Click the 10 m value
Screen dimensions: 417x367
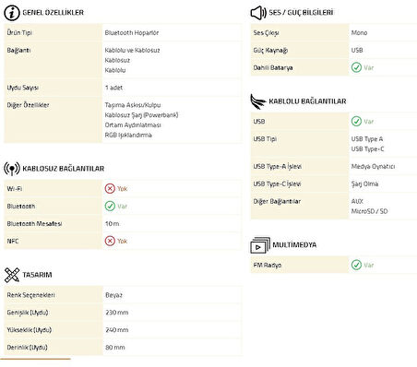(x=112, y=223)
